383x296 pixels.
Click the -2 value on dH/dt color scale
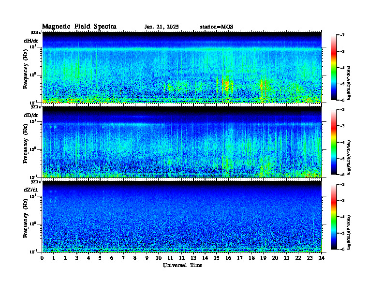coord(342,35)
